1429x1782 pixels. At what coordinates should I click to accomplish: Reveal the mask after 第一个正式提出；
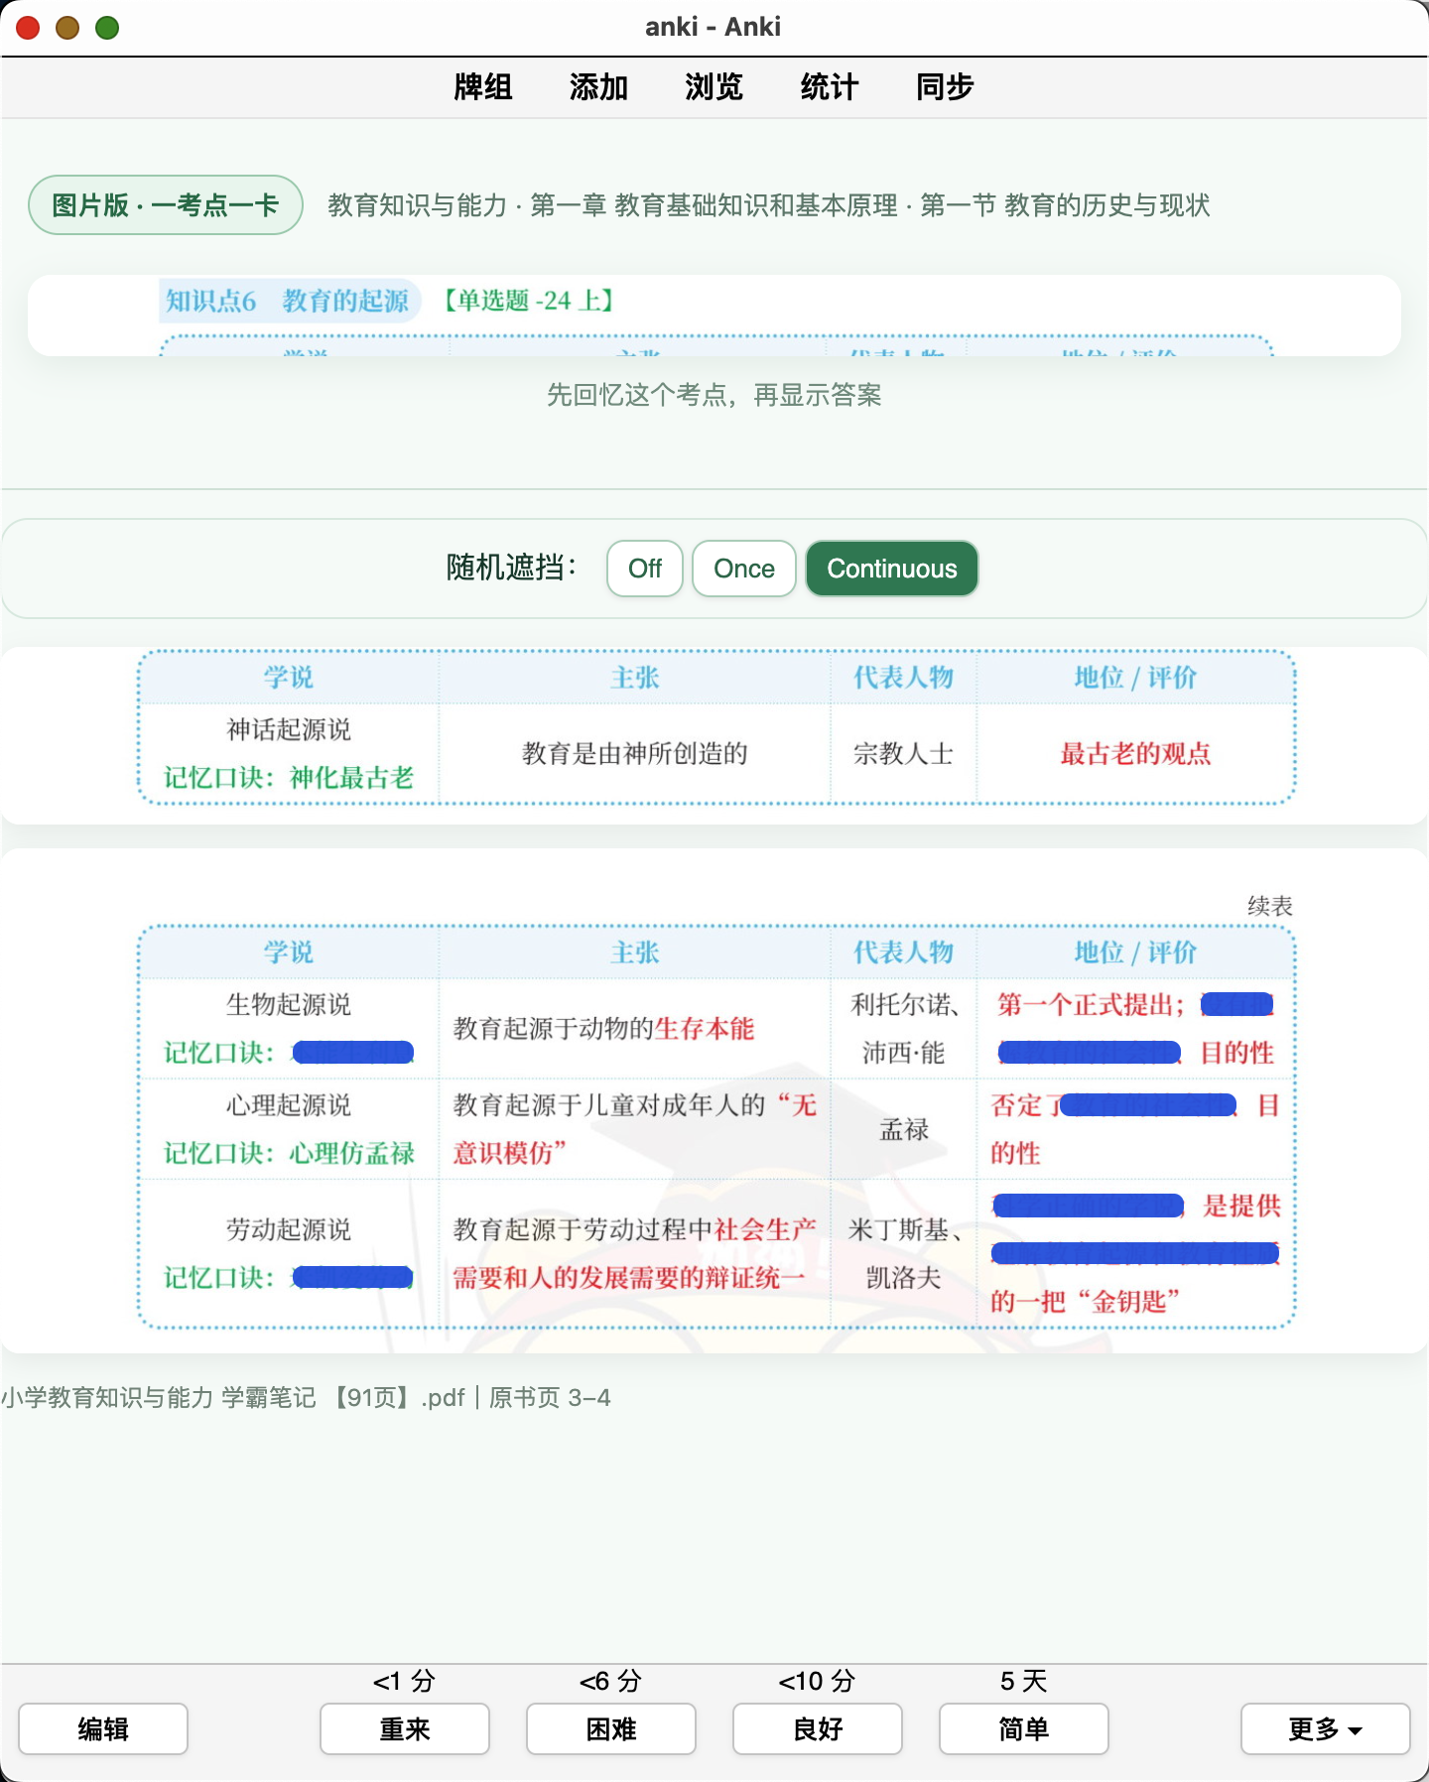tap(1237, 1005)
